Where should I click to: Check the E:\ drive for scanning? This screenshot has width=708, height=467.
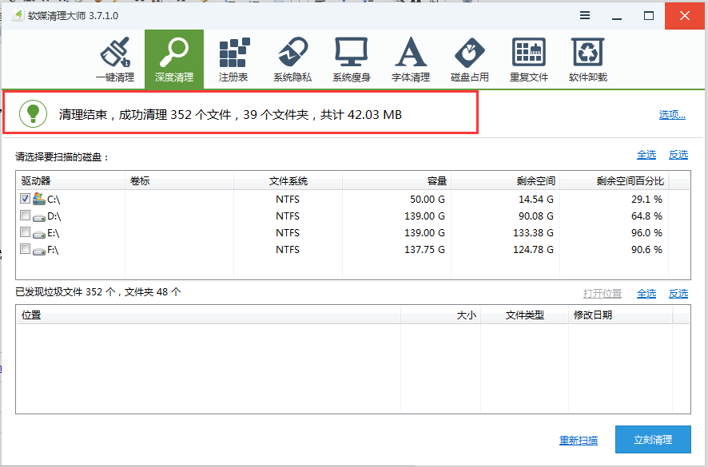[24, 232]
